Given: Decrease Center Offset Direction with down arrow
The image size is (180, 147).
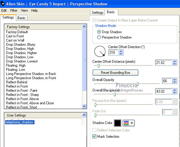Looking at the screenshot, I should (121, 54).
